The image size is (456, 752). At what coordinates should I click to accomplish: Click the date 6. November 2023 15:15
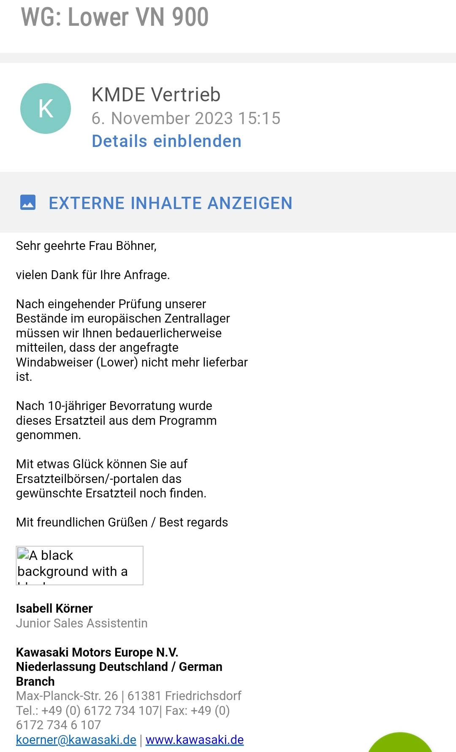[x=186, y=118]
